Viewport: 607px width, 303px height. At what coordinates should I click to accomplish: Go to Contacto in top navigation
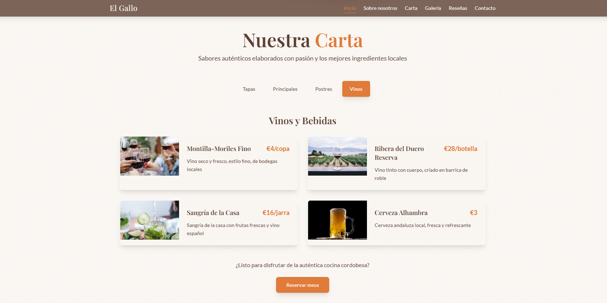(485, 8)
